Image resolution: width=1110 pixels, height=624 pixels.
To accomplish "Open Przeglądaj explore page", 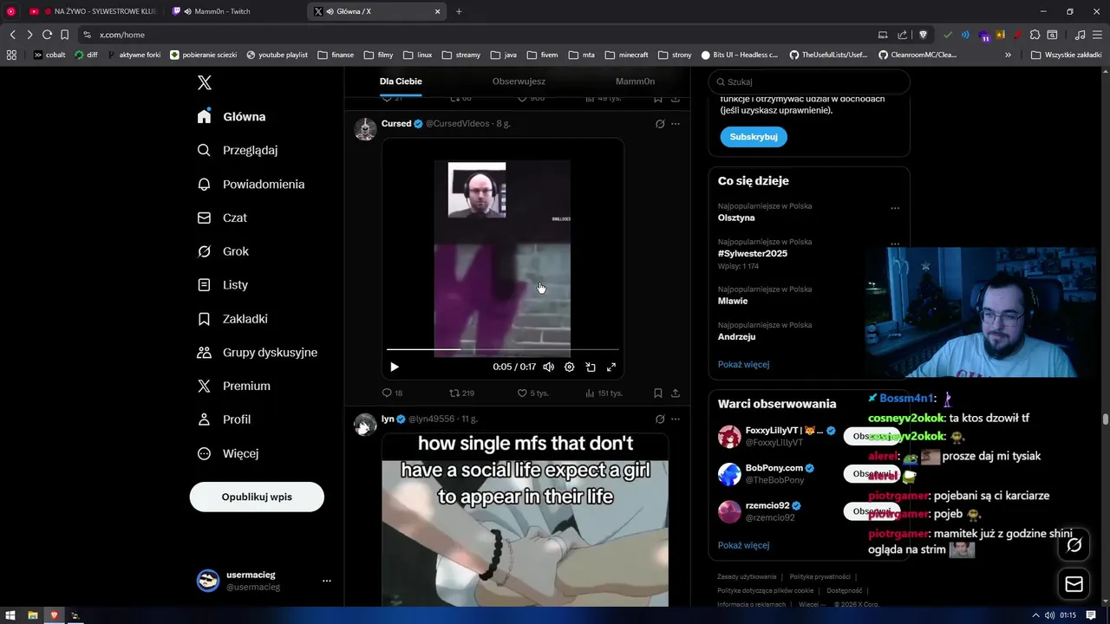I will pyautogui.click(x=238, y=150).
